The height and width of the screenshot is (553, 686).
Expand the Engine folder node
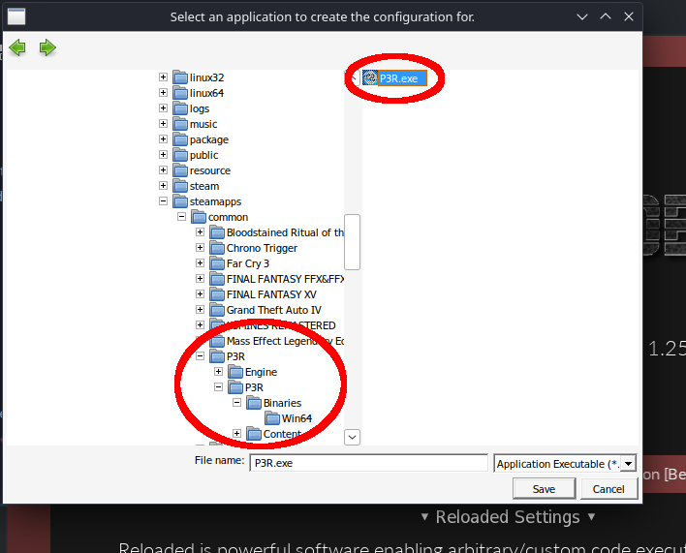pyautogui.click(x=218, y=372)
